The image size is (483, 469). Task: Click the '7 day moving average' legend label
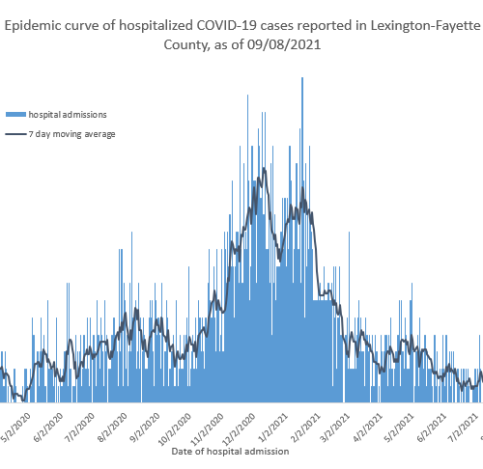[71, 134]
